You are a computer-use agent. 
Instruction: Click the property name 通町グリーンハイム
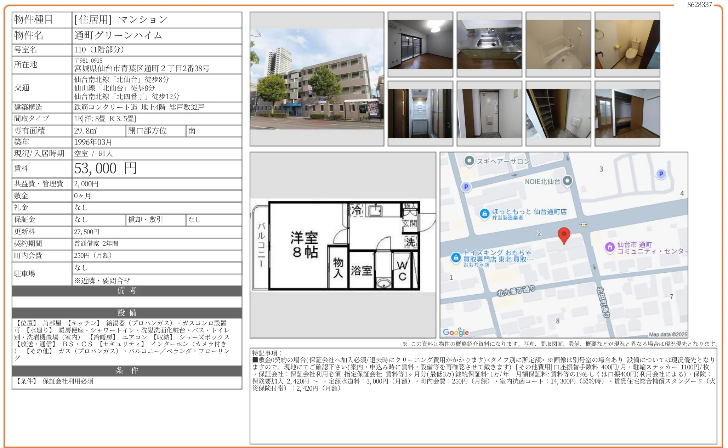[118, 35]
